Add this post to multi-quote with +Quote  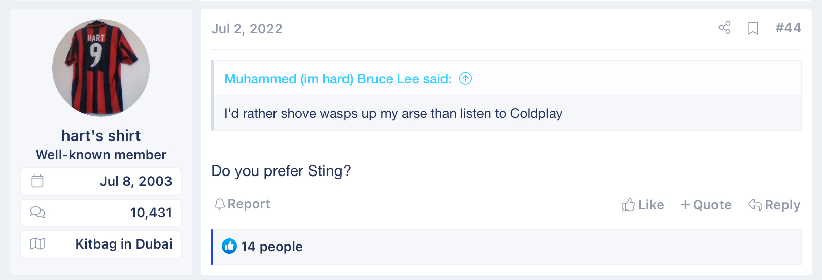(x=706, y=205)
